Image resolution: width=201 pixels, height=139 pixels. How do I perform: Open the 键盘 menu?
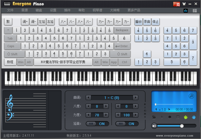(x=39, y=10)
